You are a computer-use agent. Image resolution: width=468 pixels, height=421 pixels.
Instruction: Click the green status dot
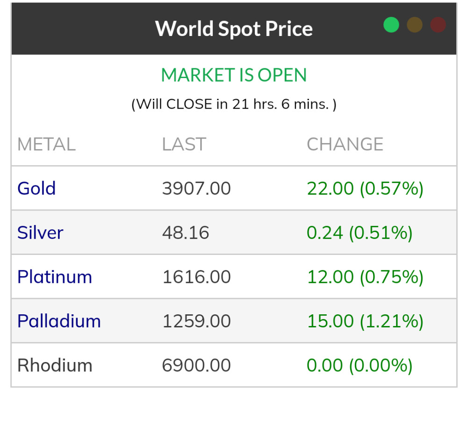[391, 25]
